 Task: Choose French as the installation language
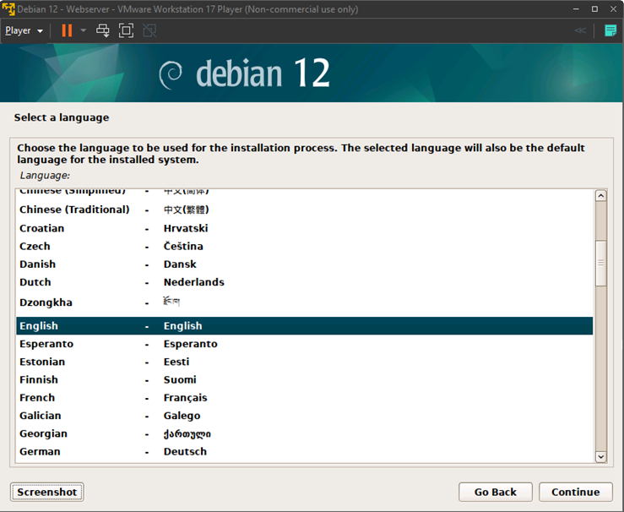pyautogui.click(x=304, y=398)
